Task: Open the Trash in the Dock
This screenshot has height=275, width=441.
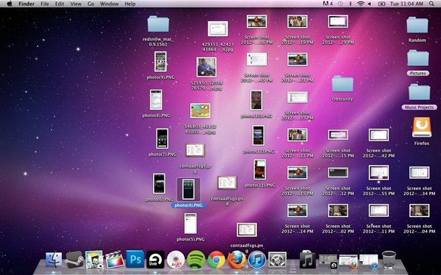Action: click(x=389, y=259)
